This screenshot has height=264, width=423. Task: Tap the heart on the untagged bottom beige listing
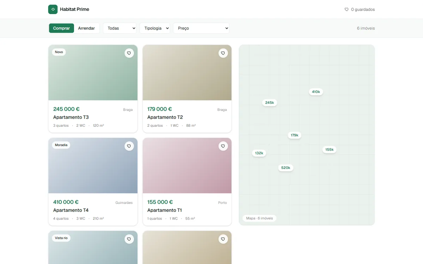click(x=223, y=239)
